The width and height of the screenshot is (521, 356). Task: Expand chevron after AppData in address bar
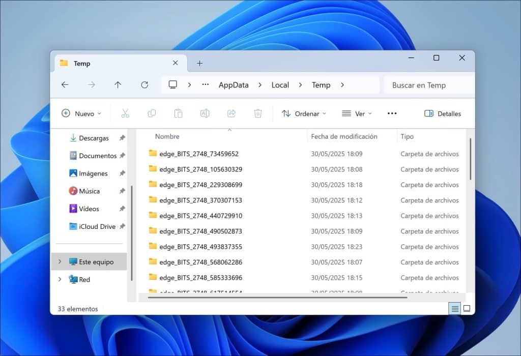pos(260,85)
